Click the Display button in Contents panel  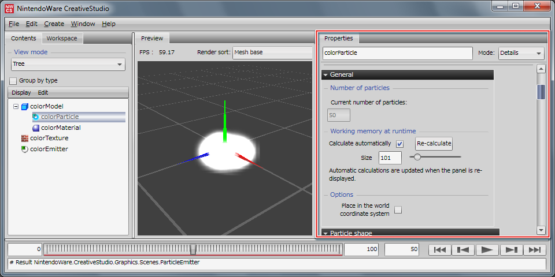[x=21, y=93]
